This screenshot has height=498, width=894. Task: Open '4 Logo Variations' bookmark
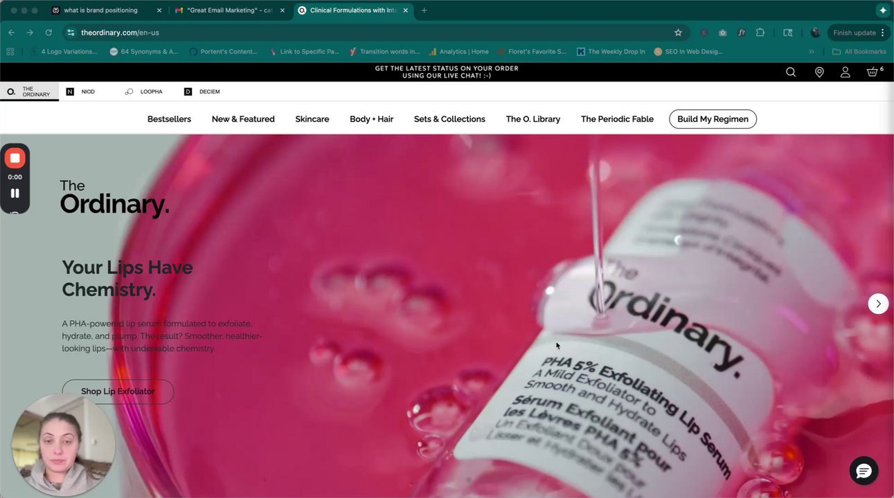pyautogui.click(x=64, y=51)
